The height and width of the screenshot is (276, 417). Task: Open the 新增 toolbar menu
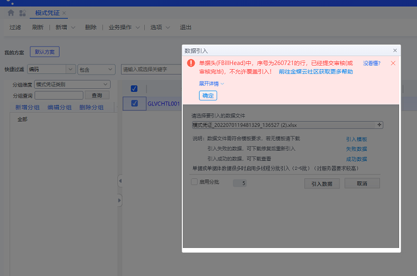point(65,27)
